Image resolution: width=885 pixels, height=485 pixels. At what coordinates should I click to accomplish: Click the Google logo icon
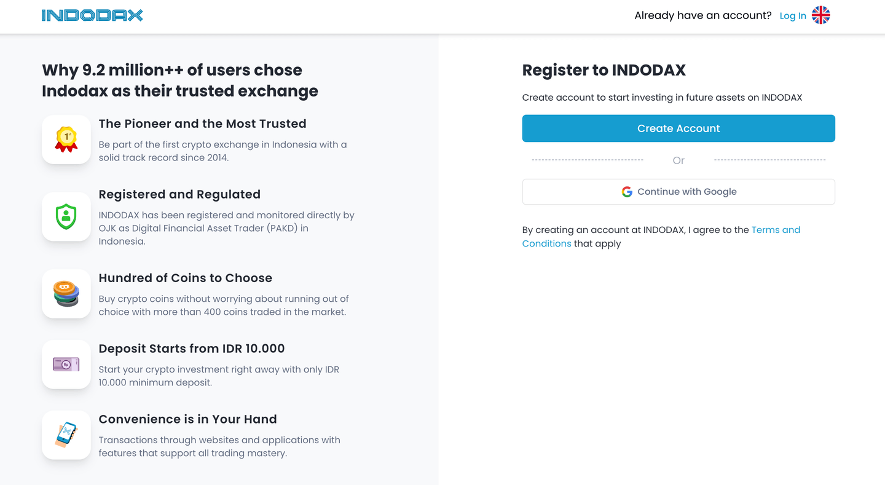(x=627, y=192)
